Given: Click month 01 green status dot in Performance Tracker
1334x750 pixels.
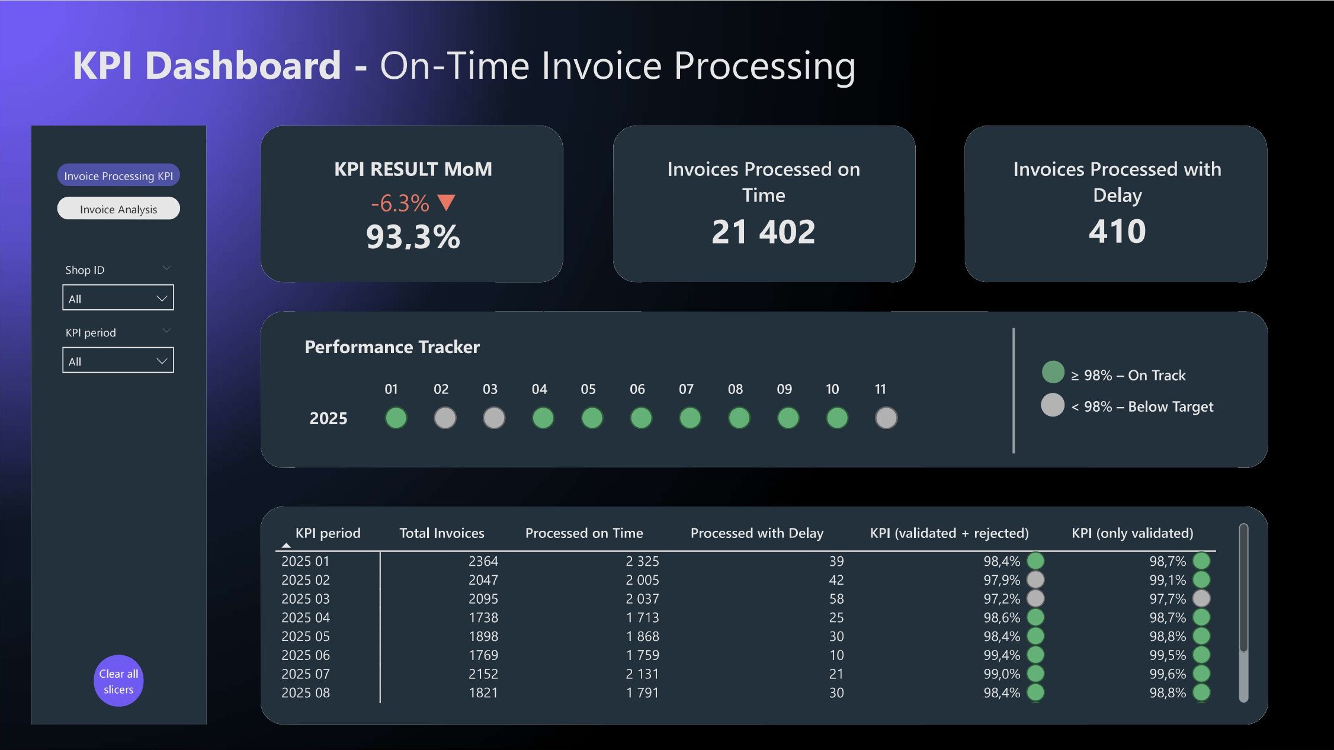Looking at the screenshot, I should pyautogui.click(x=396, y=418).
